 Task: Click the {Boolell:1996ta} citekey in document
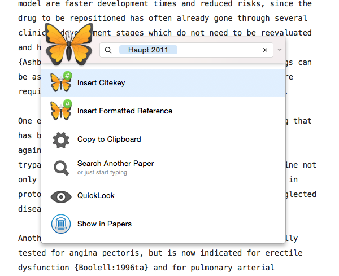tap(111, 268)
